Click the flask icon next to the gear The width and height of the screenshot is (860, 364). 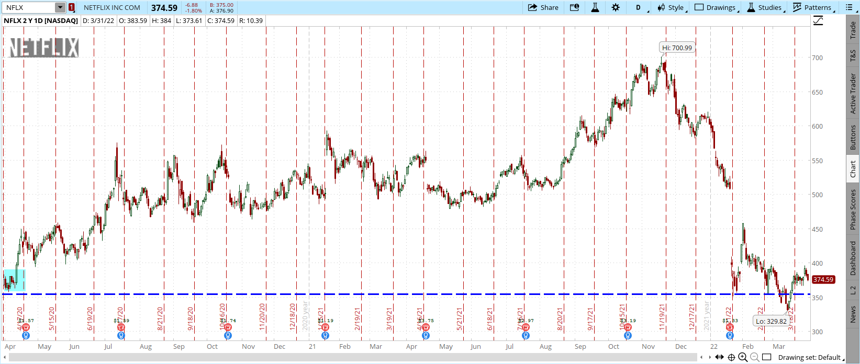coord(595,7)
